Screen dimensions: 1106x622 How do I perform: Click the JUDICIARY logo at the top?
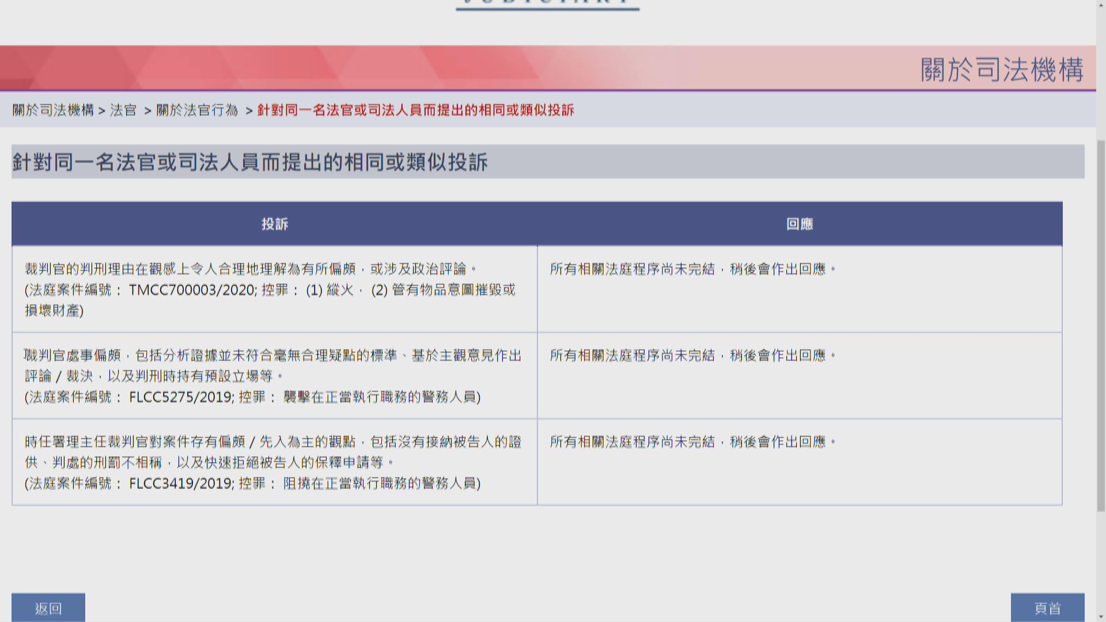[546, 5]
